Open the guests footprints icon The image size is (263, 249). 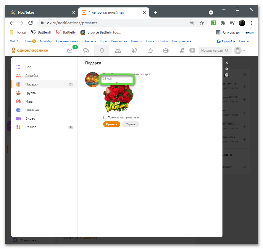point(134,50)
